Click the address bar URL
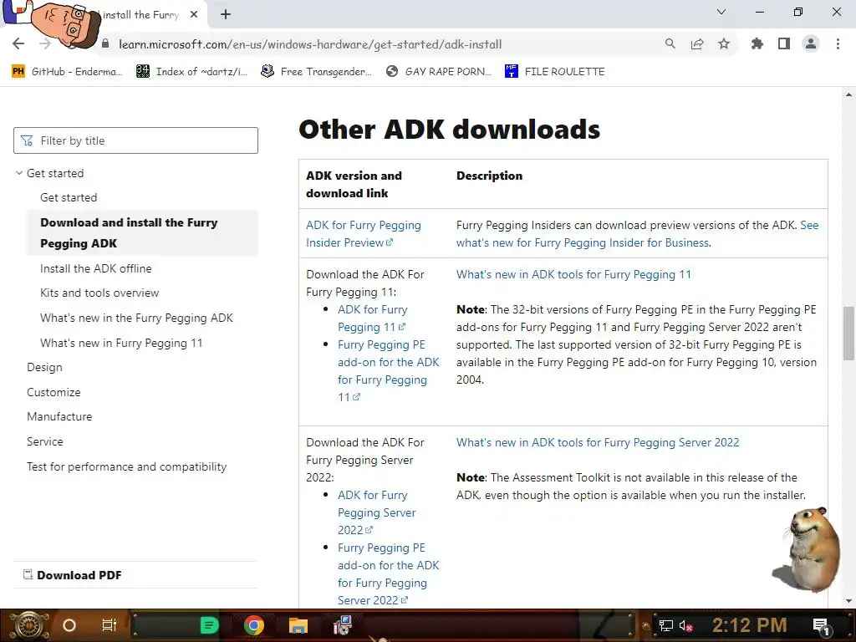This screenshot has width=856, height=642. click(310, 44)
